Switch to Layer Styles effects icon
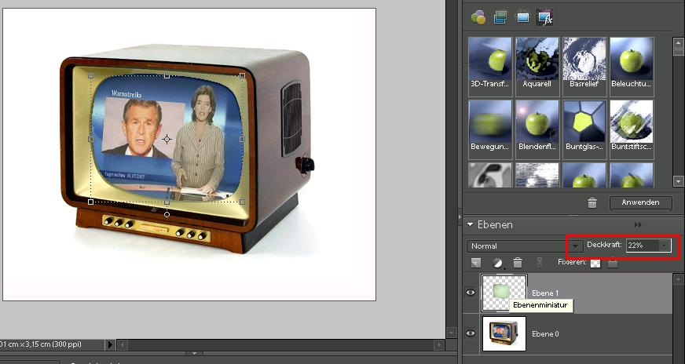 click(x=500, y=17)
